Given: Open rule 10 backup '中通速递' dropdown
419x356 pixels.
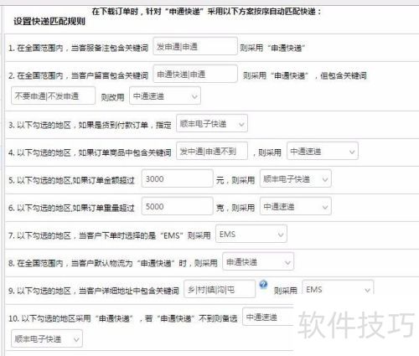Looking at the screenshot, I should click(267, 317).
